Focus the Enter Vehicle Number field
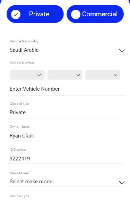Screen dimensions: 130x200 tap(66, 89)
